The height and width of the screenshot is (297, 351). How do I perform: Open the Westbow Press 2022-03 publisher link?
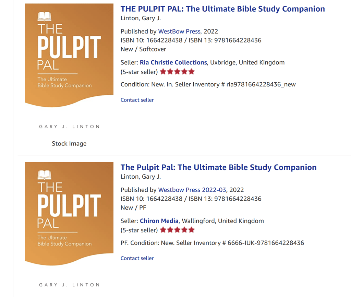tap(192, 190)
